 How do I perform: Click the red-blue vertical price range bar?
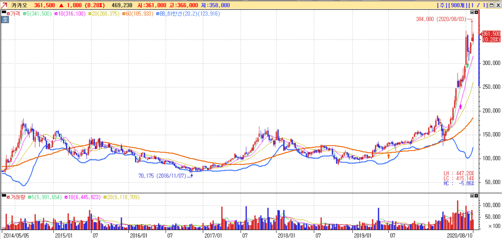479,48
